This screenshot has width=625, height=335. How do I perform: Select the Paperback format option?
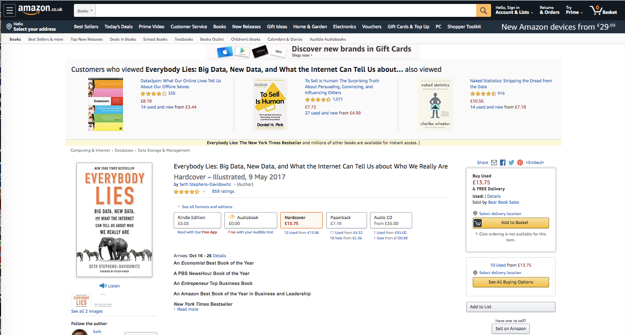pyautogui.click(x=347, y=220)
